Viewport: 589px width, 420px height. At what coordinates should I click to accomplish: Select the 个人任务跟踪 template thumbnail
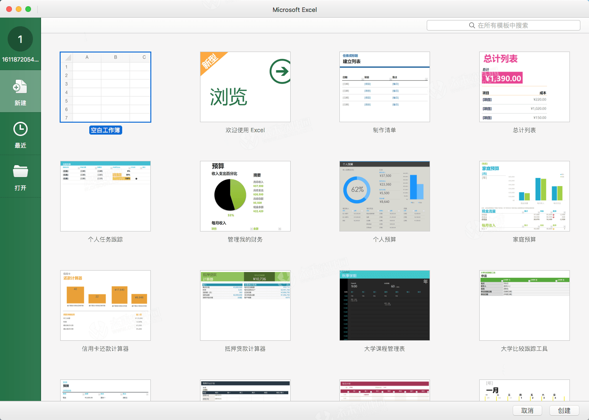[105, 196]
